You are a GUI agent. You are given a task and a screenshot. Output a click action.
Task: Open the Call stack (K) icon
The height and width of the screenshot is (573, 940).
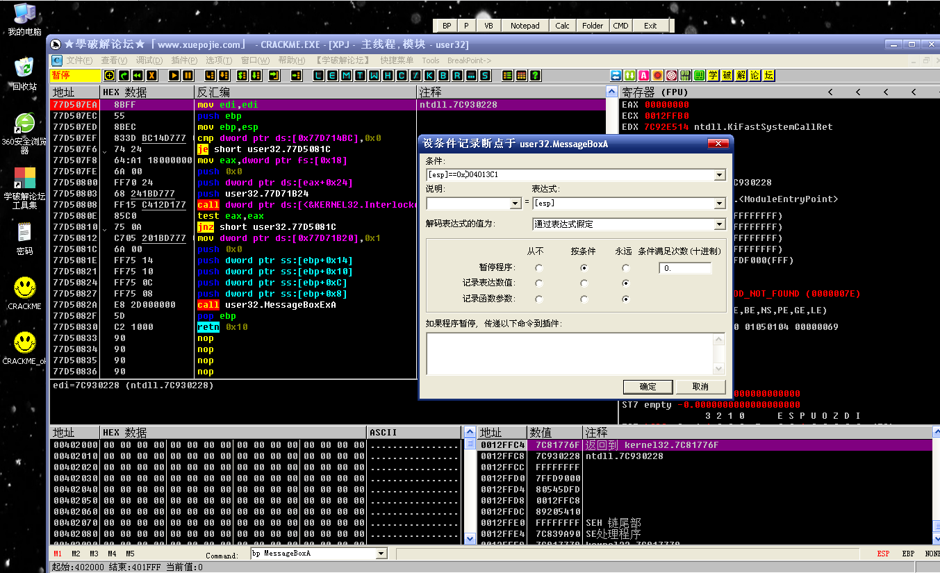pyautogui.click(x=429, y=75)
